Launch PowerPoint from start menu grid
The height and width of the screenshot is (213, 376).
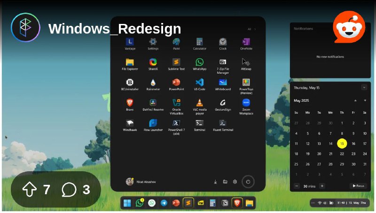click(176, 85)
